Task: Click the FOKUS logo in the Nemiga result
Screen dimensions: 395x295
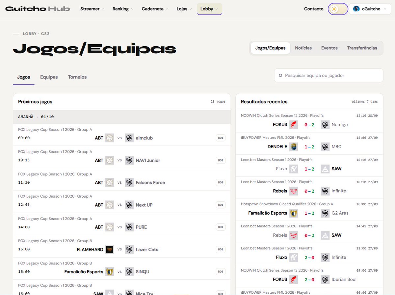Action: 294,125
